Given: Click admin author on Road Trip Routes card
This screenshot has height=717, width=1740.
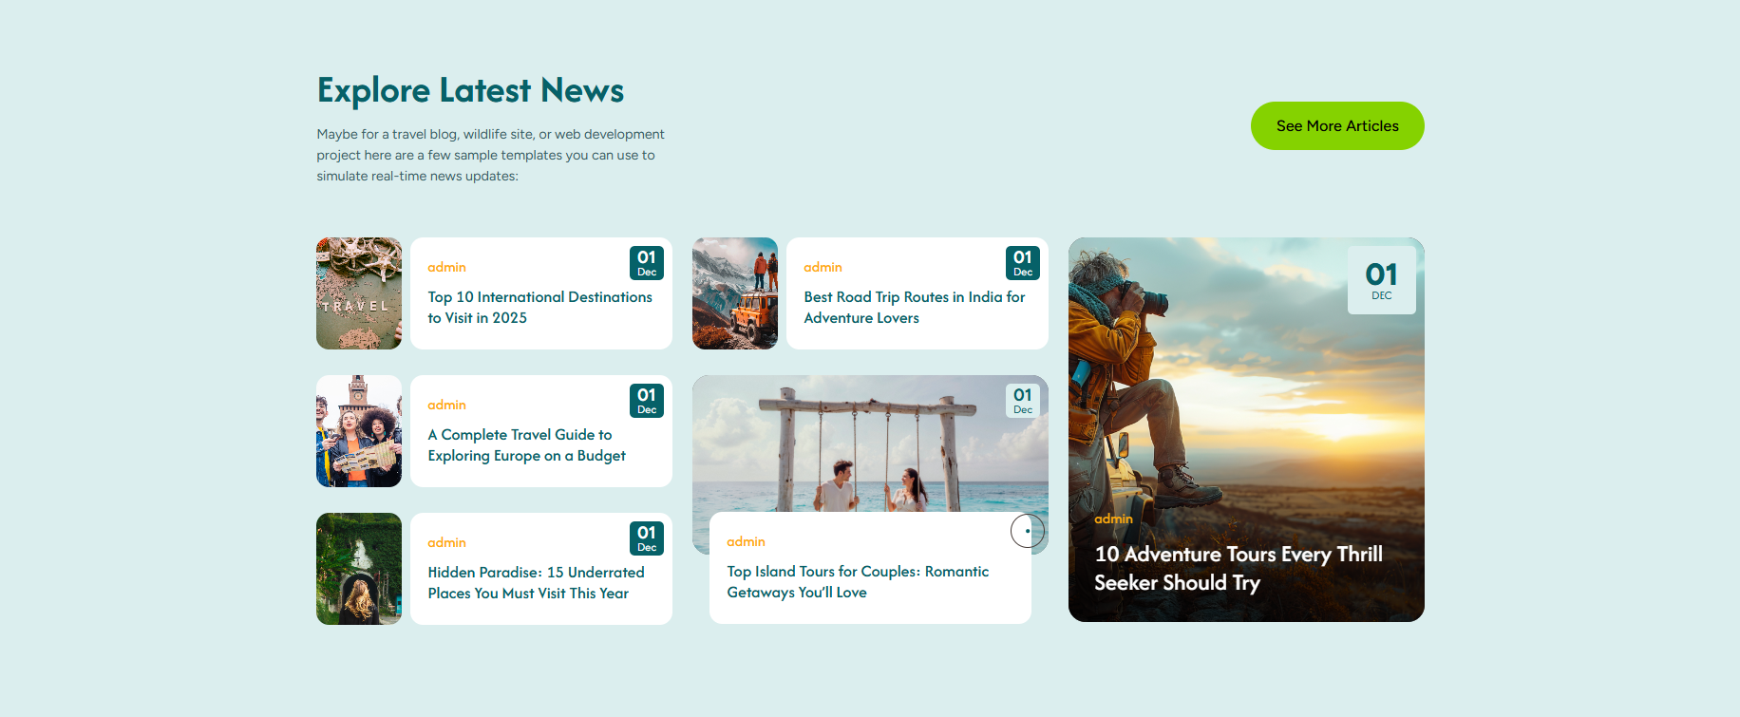Looking at the screenshot, I should 823,268.
